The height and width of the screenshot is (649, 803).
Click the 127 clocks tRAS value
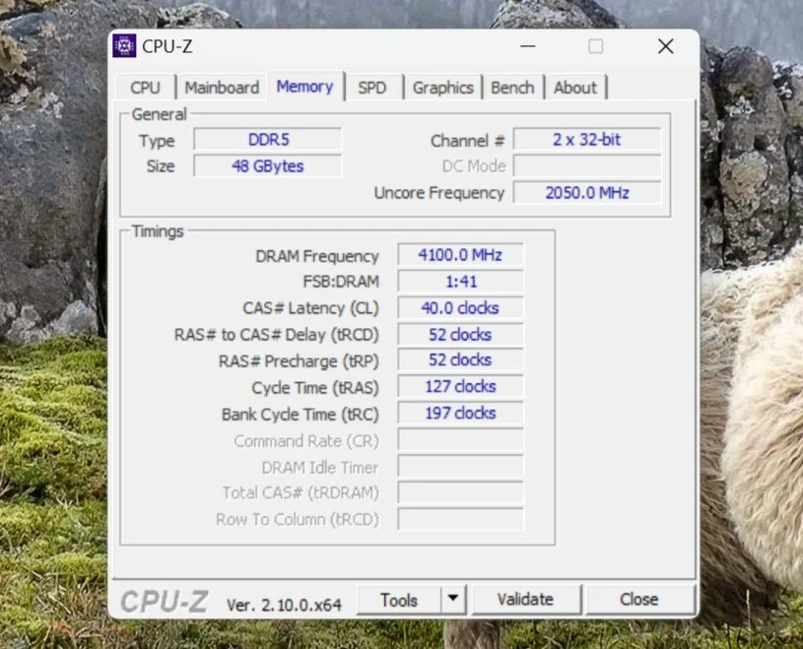[x=460, y=387]
